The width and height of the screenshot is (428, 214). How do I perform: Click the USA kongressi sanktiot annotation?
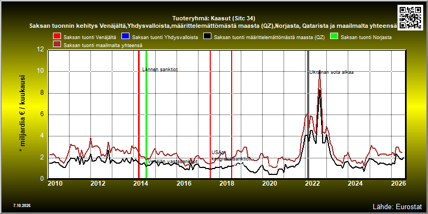[x=231, y=156]
